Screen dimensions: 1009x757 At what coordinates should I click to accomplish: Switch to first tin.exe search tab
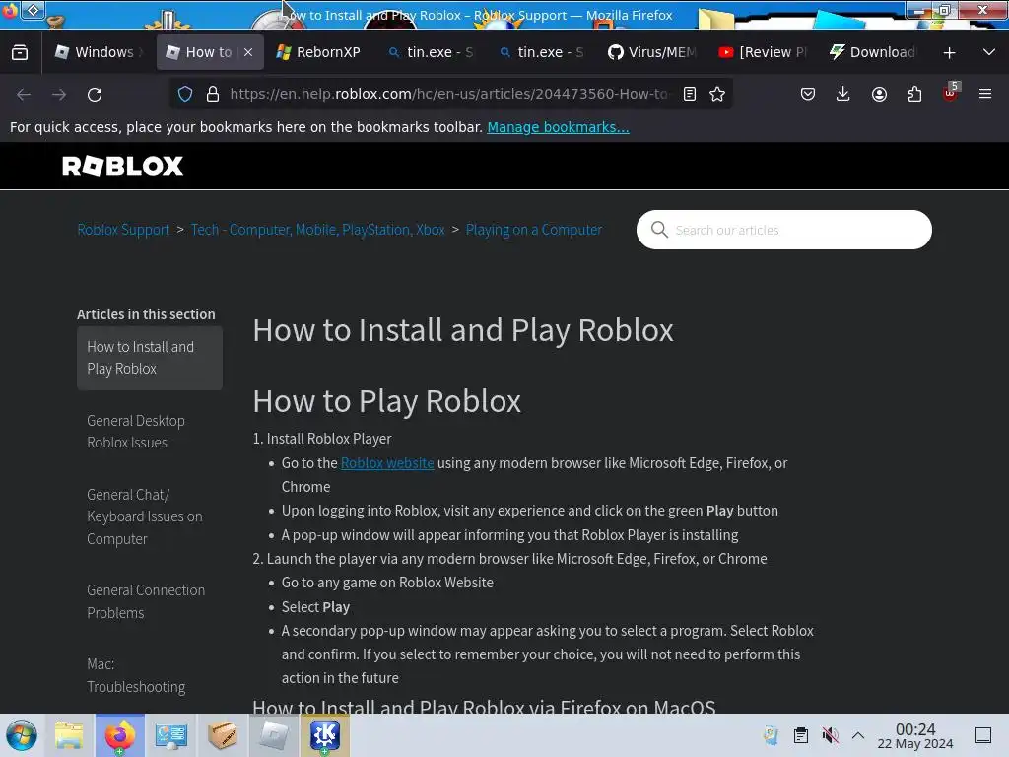point(432,52)
